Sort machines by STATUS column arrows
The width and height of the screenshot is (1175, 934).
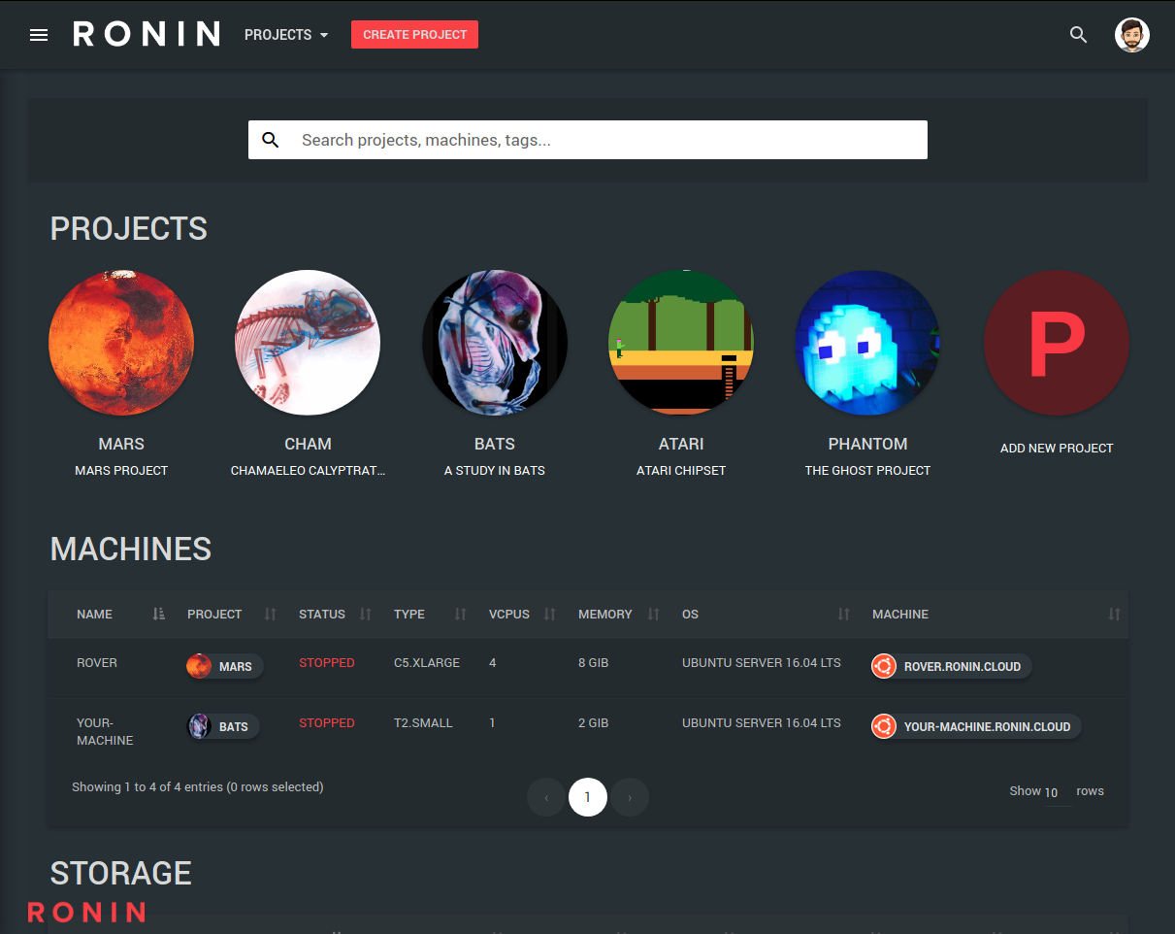click(366, 614)
